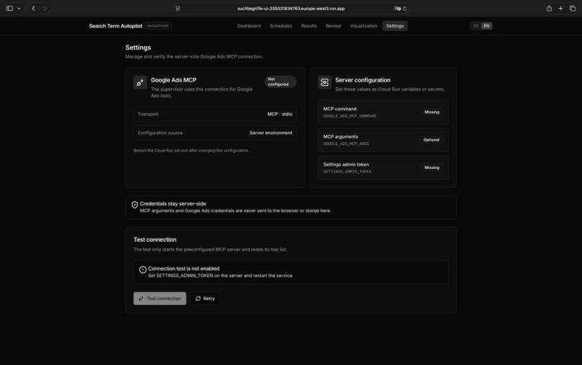Click the Optional badge for MCP arguments
This screenshot has height=365, width=582.
pos(431,140)
